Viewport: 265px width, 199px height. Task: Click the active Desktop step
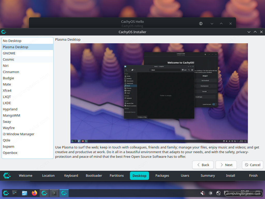point(139,176)
